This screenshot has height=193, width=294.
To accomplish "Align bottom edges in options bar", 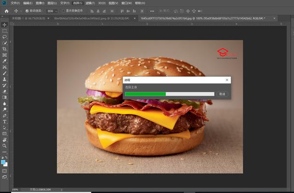I will (134, 11).
